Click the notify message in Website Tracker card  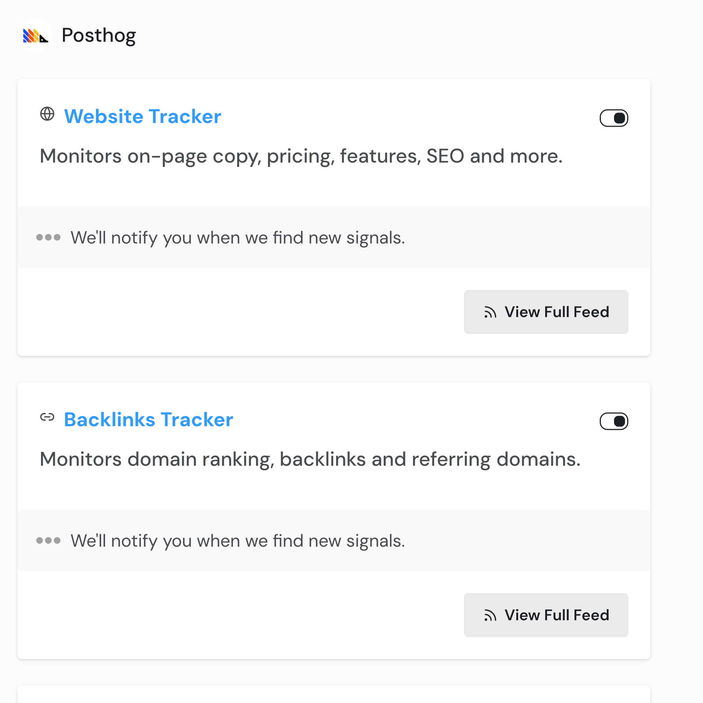[238, 238]
